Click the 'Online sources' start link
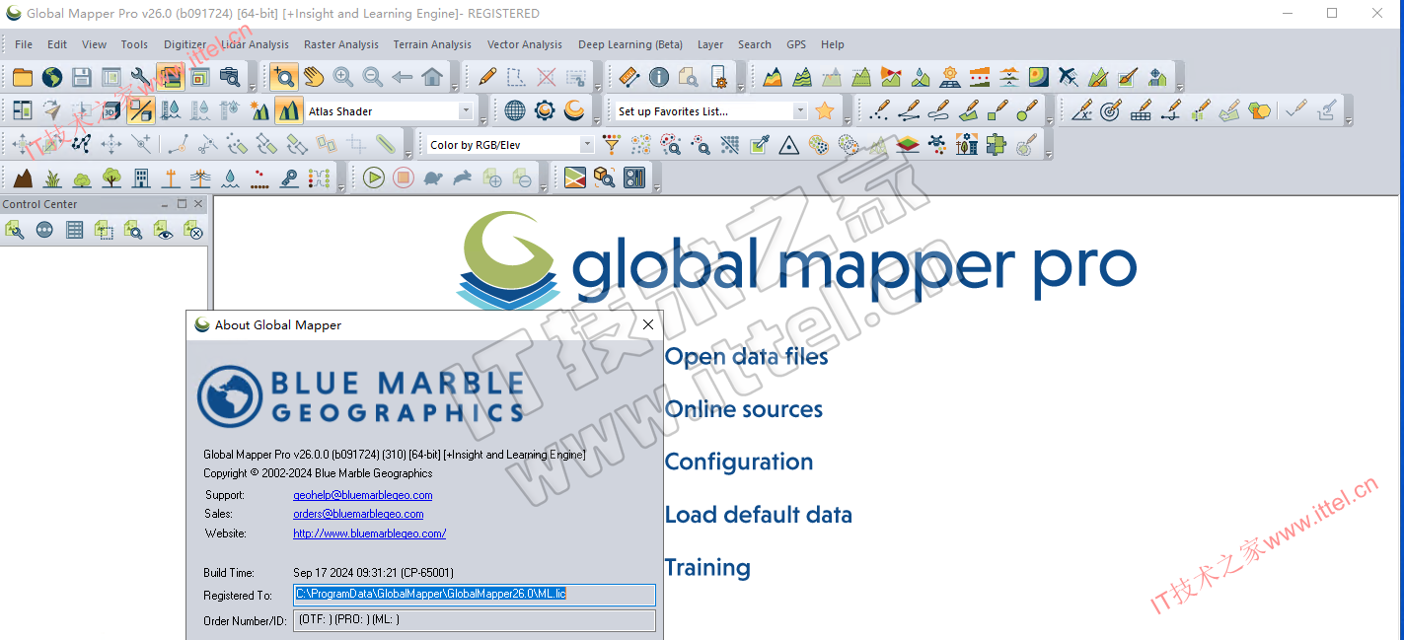Screen dimensions: 1404x640 tap(743, 409)
